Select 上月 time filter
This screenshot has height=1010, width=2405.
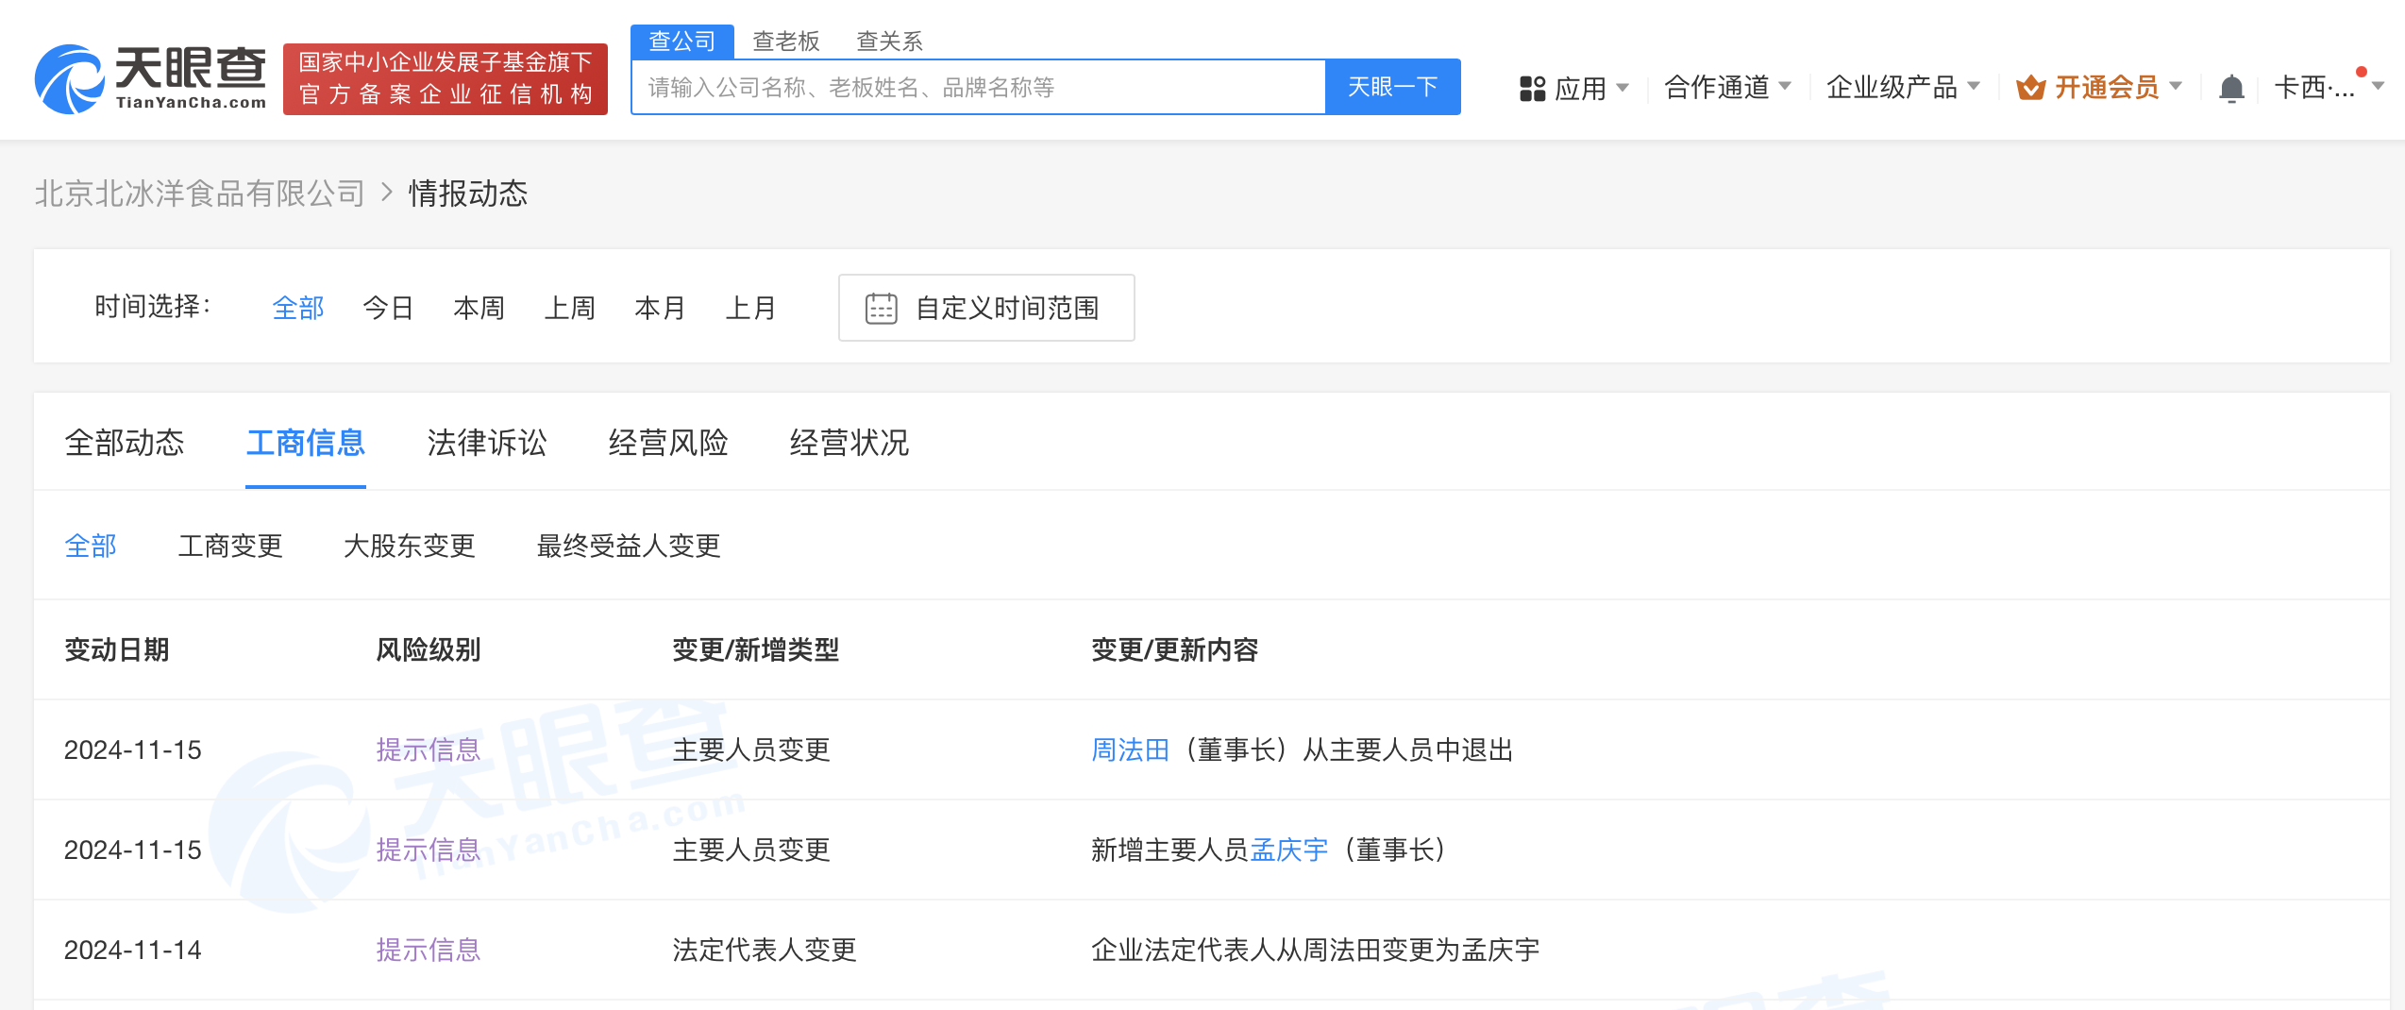point(751,308)
